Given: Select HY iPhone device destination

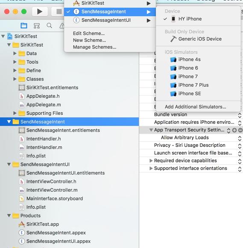Looking at the screenshot, I should pos(199,19).
